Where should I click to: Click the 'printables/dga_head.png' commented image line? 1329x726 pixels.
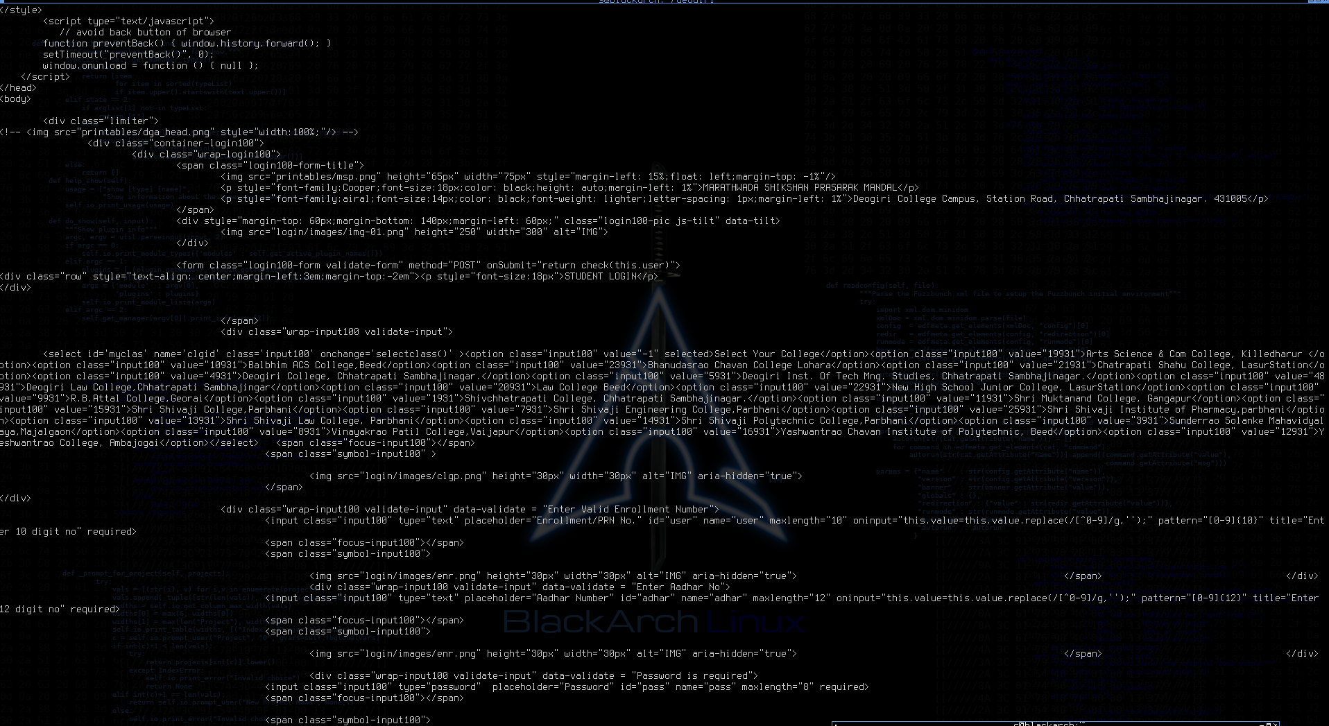coord(179,132)
